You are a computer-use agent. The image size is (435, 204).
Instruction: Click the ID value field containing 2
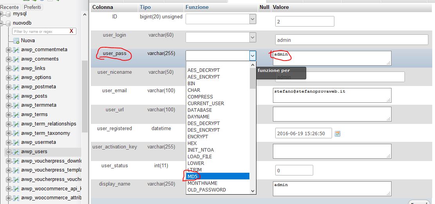[305, 21]
